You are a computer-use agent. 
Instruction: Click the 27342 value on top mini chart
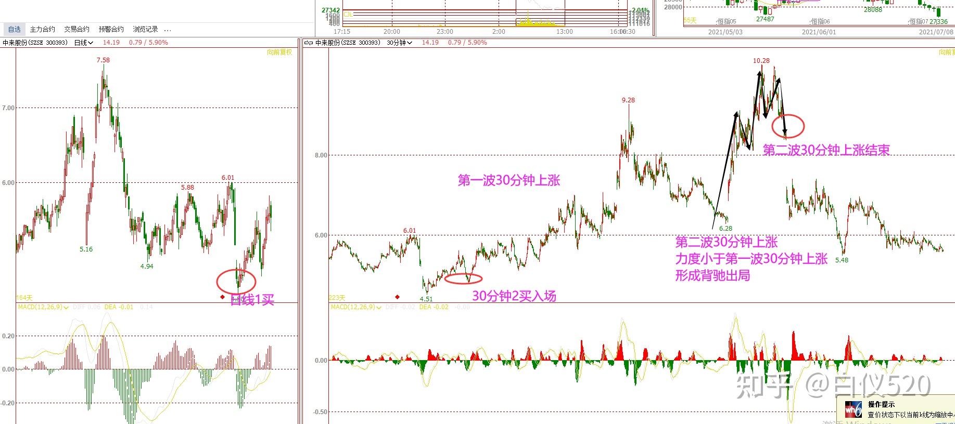point(330,10)
